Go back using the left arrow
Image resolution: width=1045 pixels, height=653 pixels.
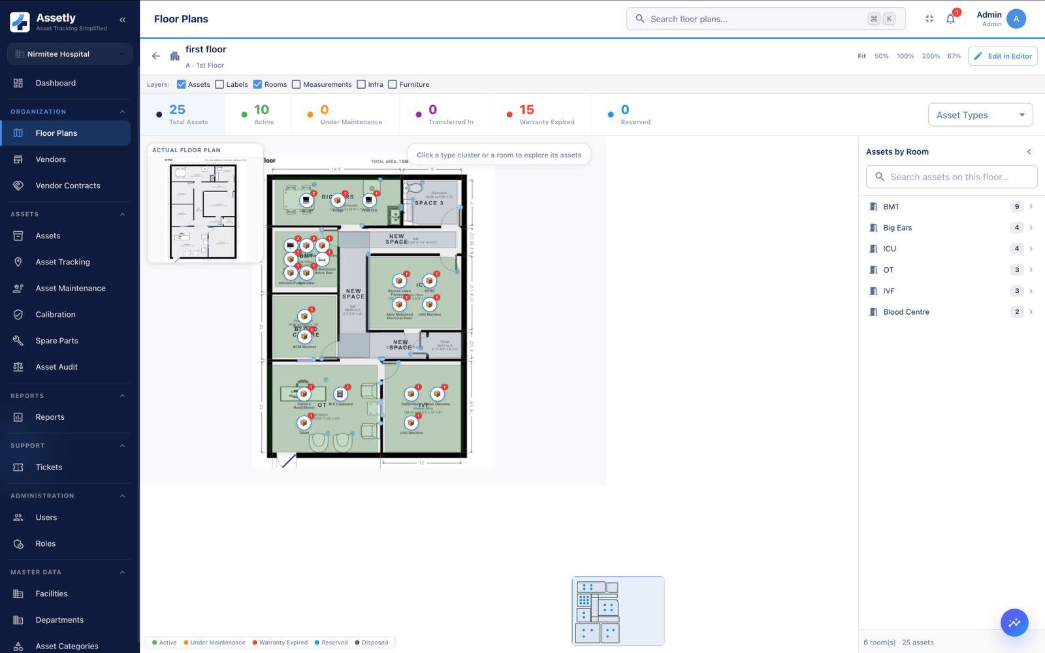(x=155, y=56)
